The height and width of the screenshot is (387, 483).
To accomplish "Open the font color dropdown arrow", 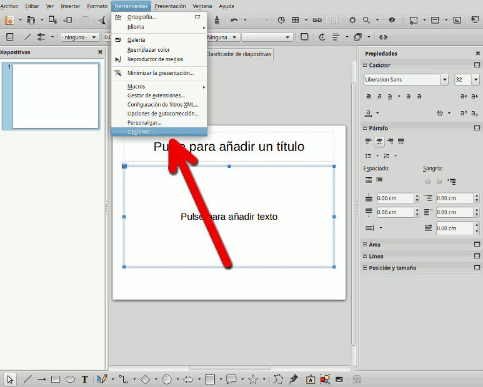I will 378,113.
